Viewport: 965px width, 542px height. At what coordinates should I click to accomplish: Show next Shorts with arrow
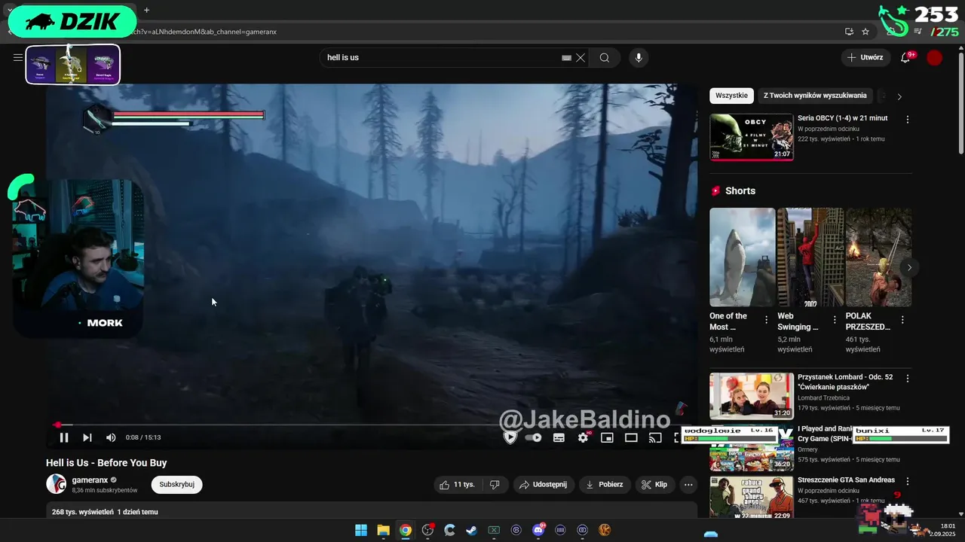pyautogui.click(x=909, y=267)
